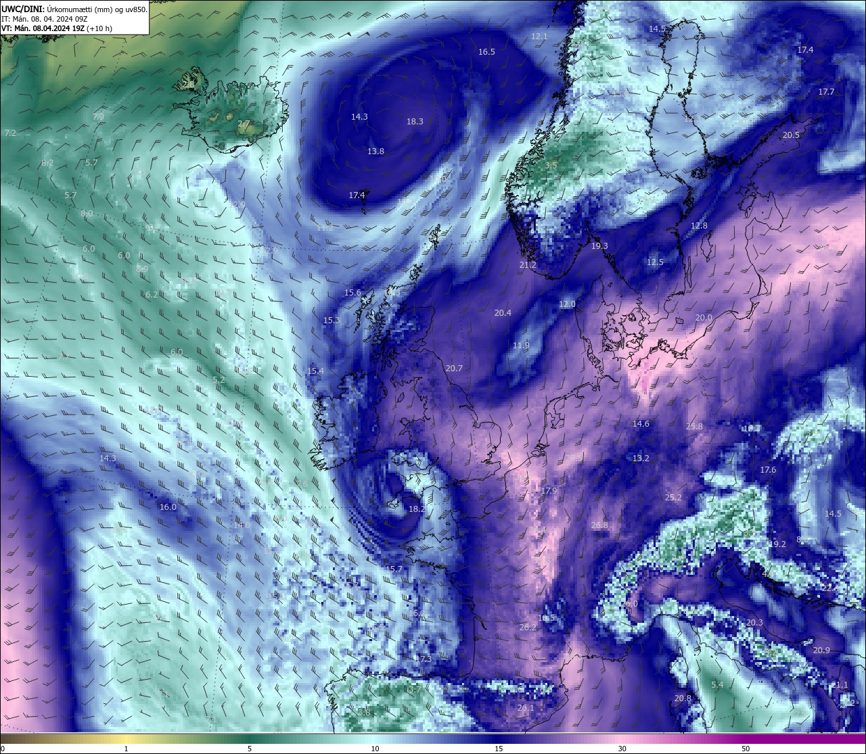Click the 20.8 value on the map
The height and width of the screenshot is (754, 866).
click(x=683, y=699)
